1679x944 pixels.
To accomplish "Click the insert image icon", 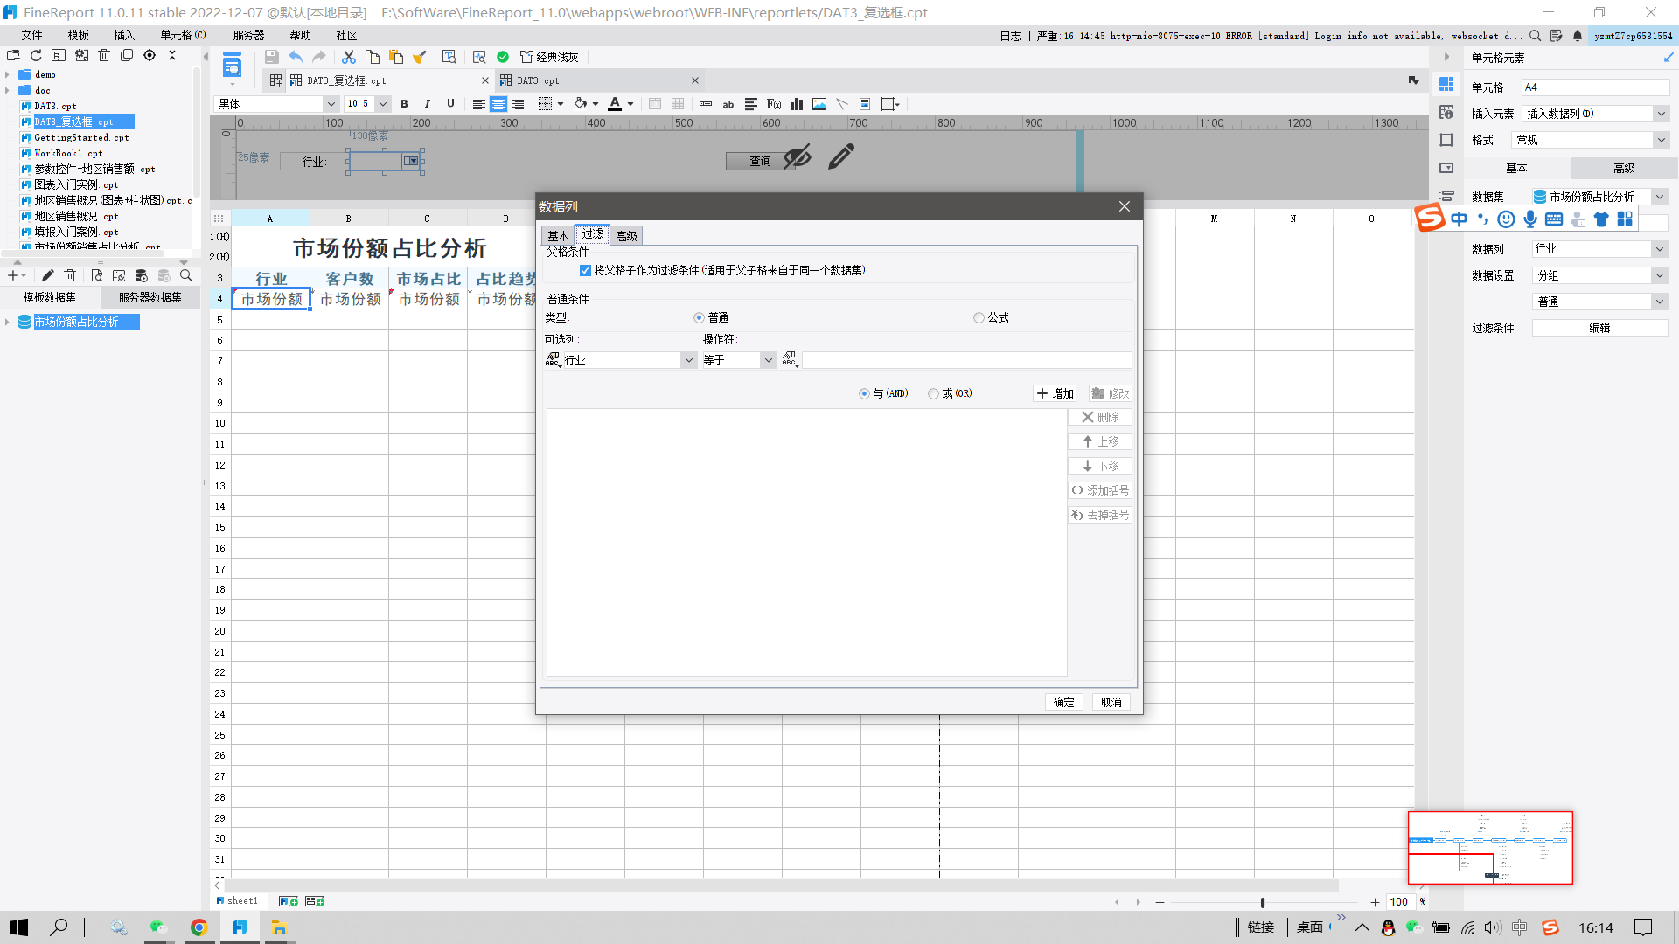I will [x=819, y=104].
